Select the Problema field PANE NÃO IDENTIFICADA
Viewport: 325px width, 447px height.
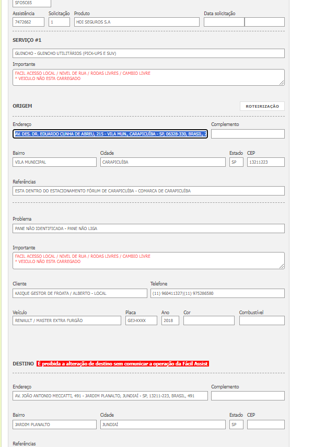148,228
